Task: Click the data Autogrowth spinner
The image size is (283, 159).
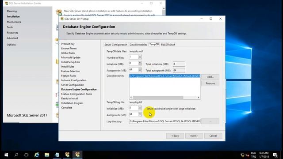Action: (x=140, y=70)
